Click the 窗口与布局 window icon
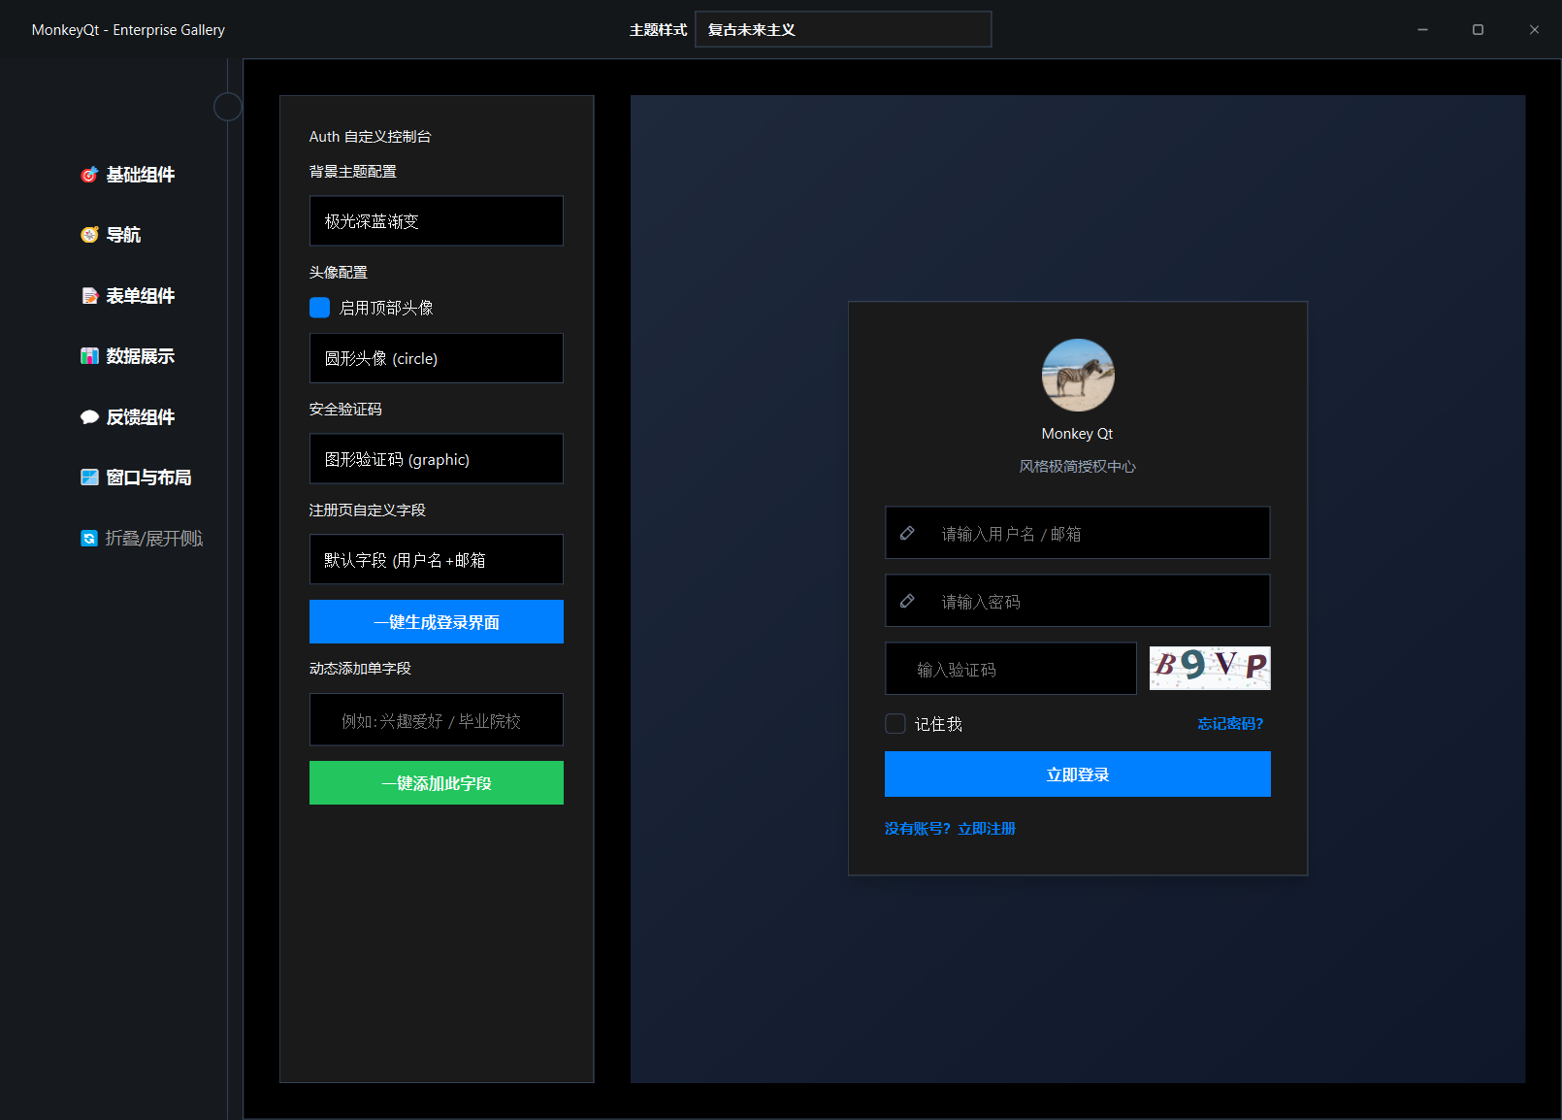 pyautogui.click(x=89, y=478)
